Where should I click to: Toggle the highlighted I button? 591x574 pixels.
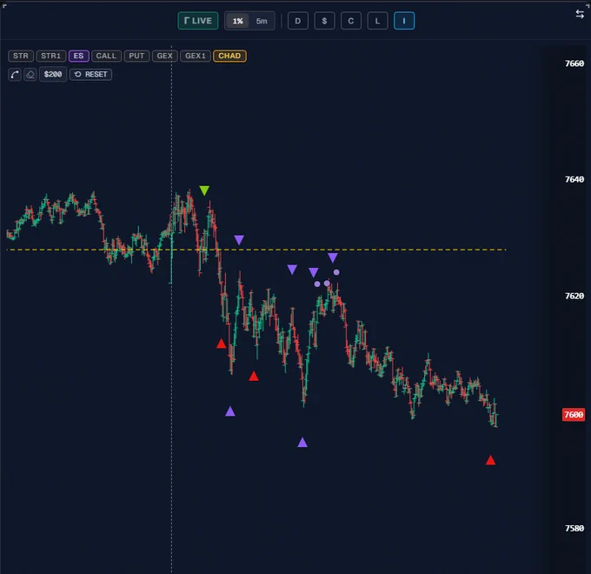(x=404, y=21)
